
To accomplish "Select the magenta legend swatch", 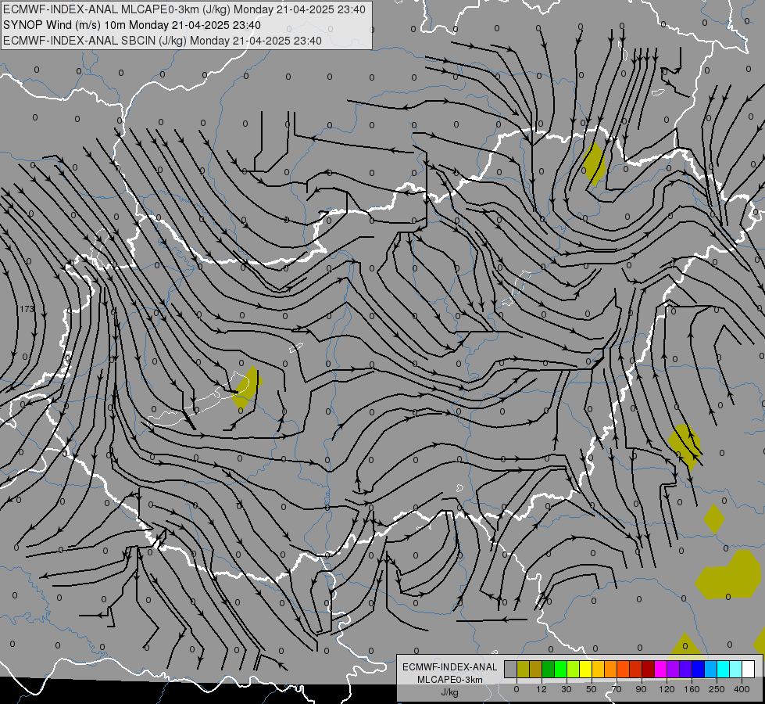I will (661, 669).
